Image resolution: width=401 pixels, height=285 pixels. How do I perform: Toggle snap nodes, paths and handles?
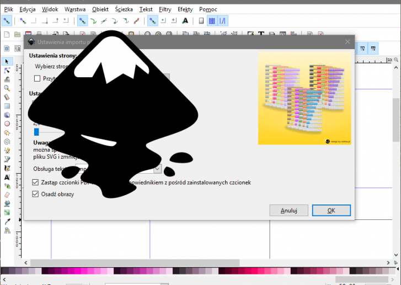82,21
